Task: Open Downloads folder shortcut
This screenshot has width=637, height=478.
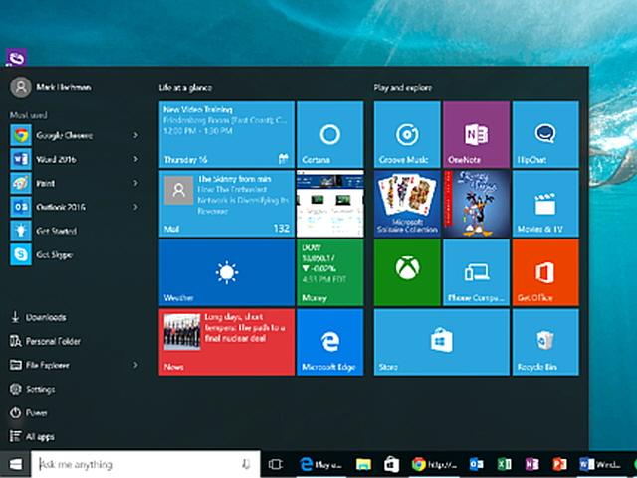Action: (x=38, y=317)
